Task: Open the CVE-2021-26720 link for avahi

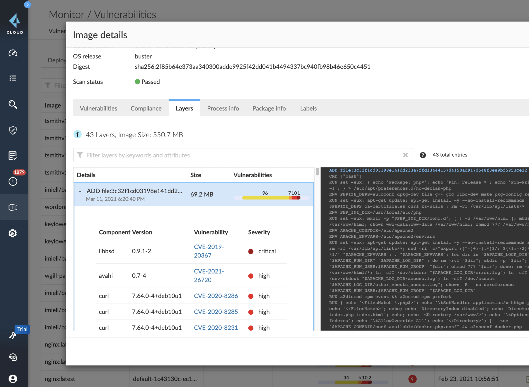Action: point(209,275)
